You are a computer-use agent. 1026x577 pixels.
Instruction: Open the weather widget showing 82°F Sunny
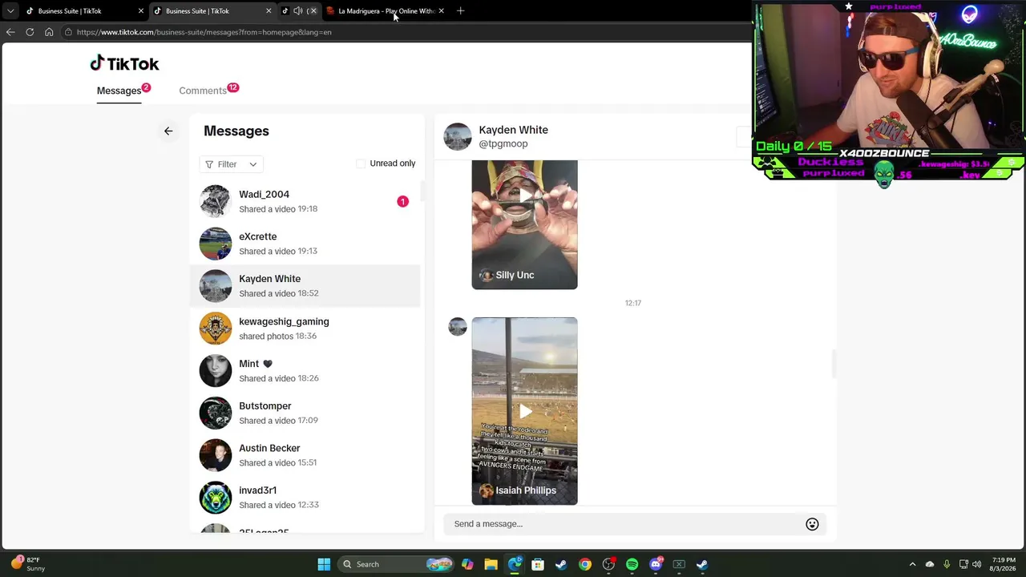click(x=28, y=564)
